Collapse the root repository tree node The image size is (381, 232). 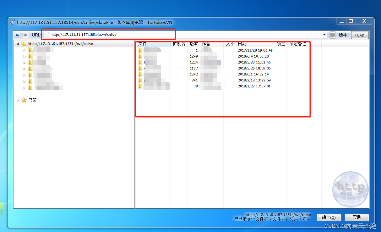click(x=18, y=44)
